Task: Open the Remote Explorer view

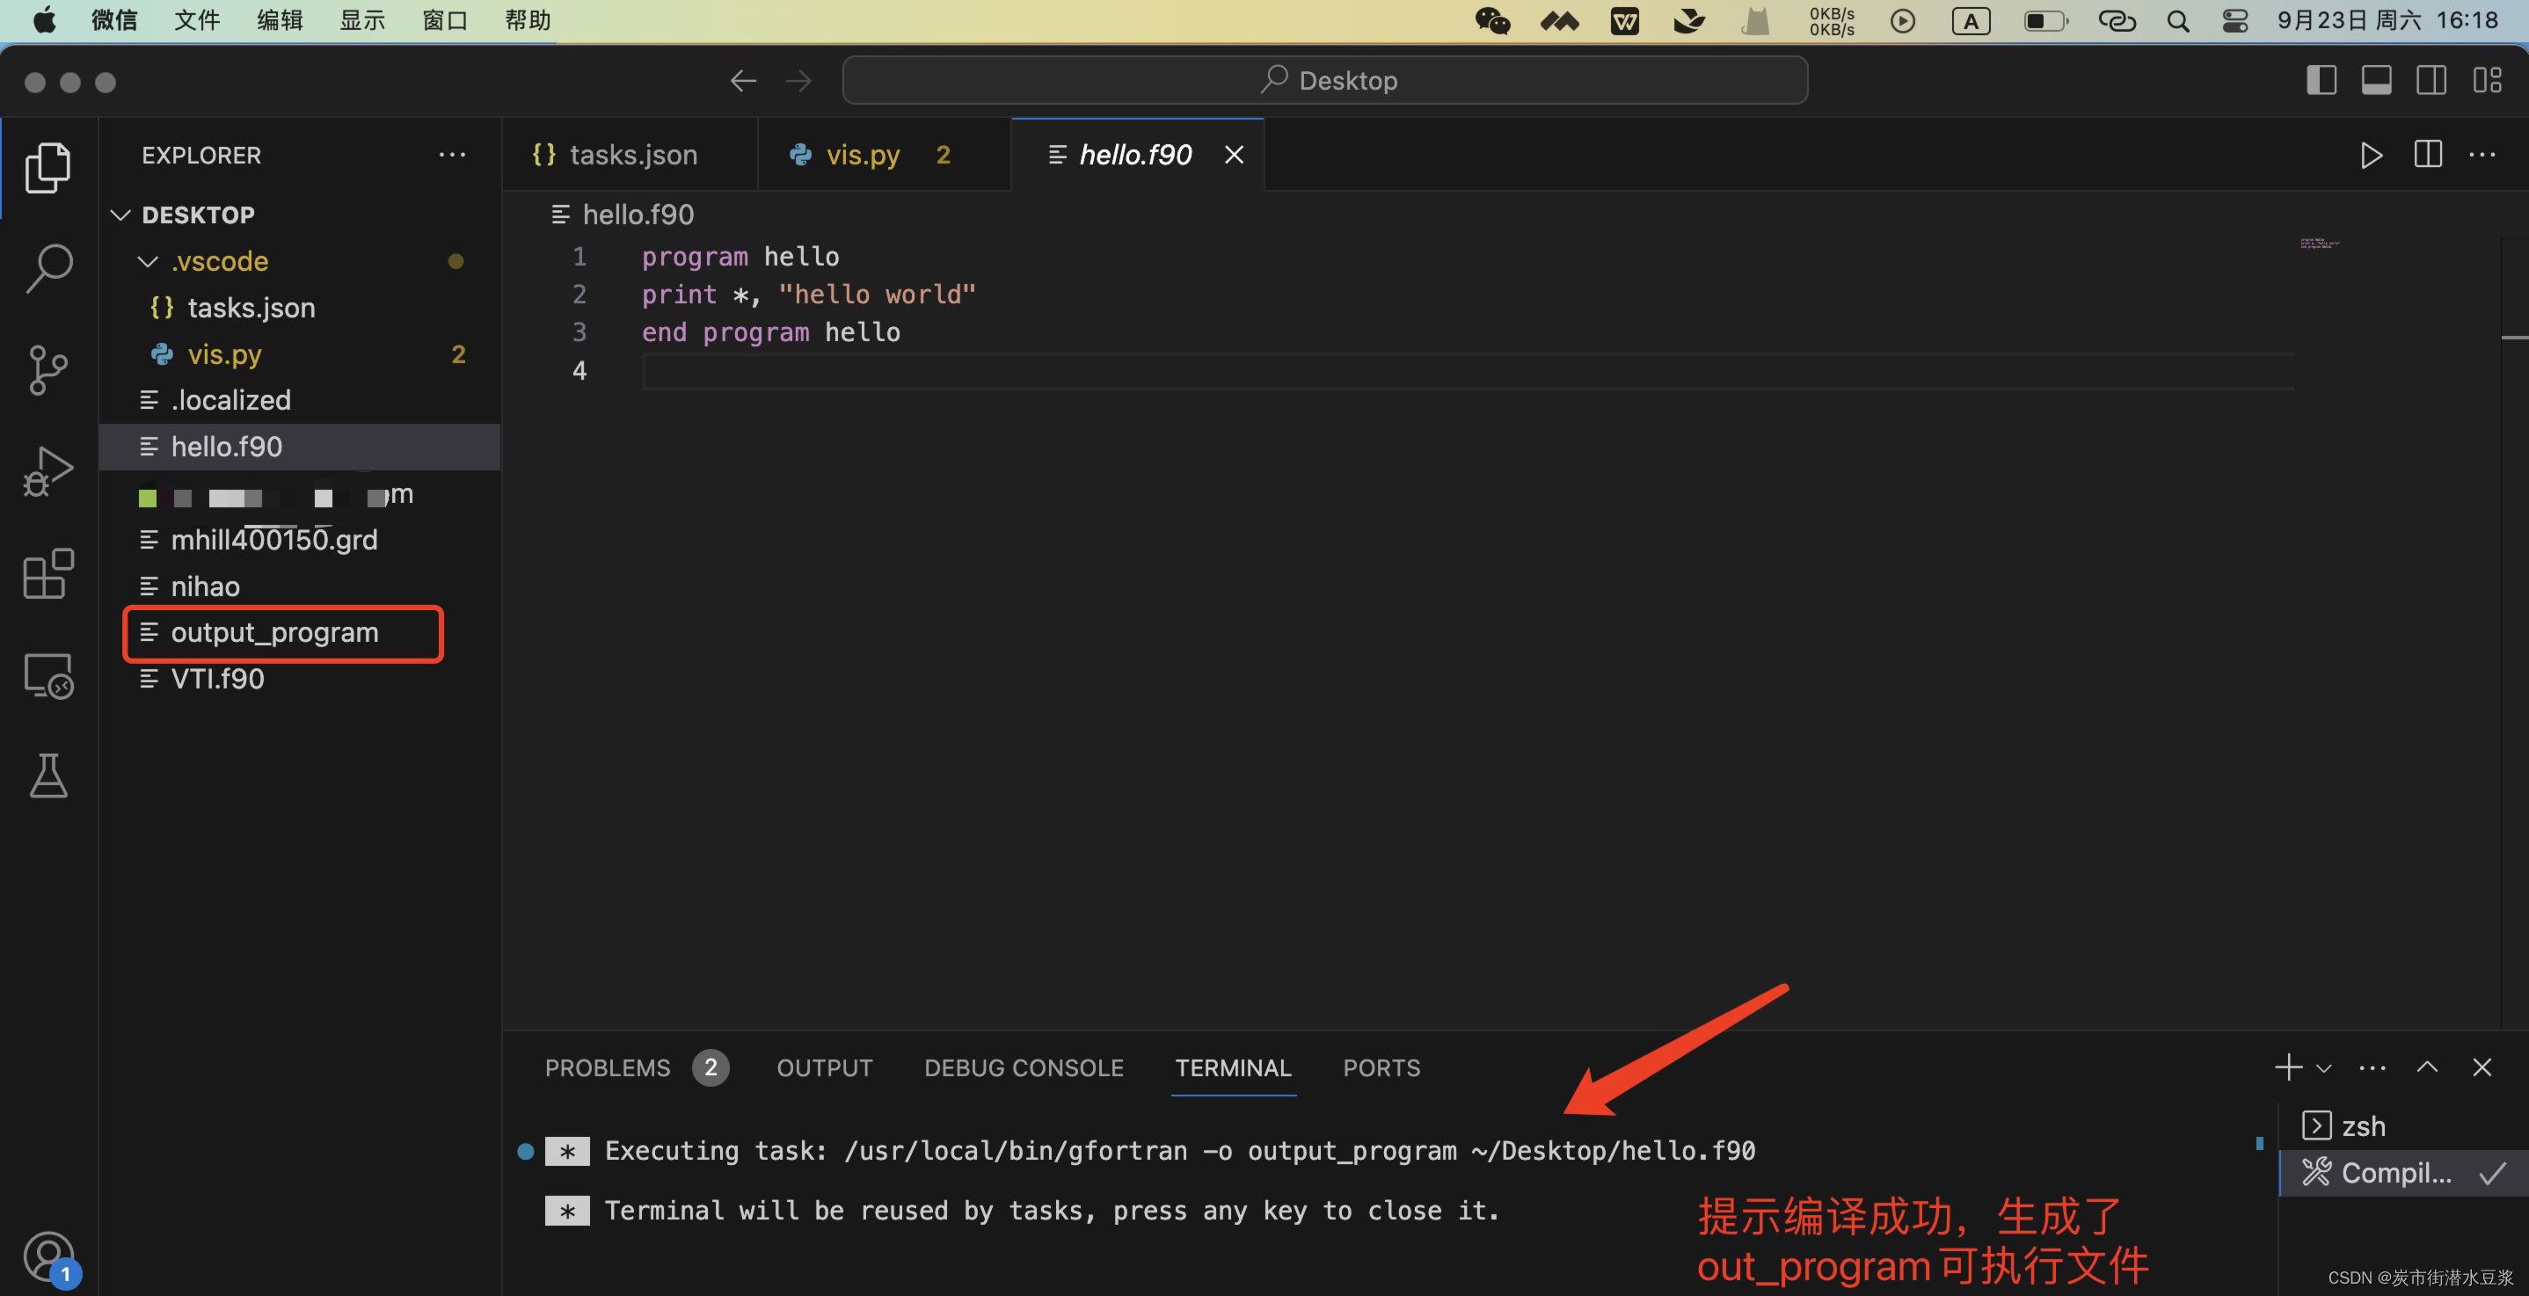Action: pos(47,675)
